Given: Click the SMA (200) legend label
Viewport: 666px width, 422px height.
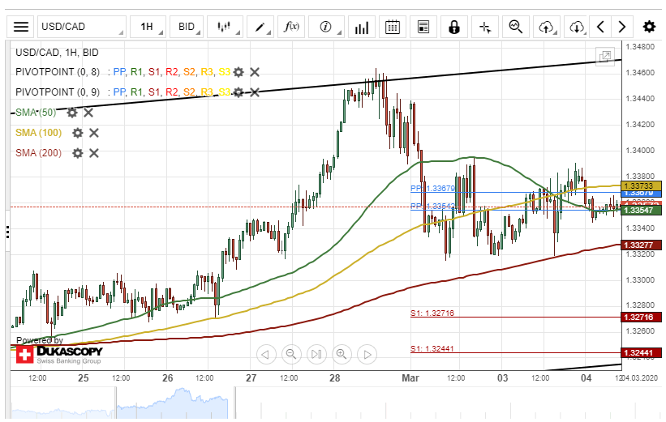Looking at the screenshot, I should pos(39,153).
